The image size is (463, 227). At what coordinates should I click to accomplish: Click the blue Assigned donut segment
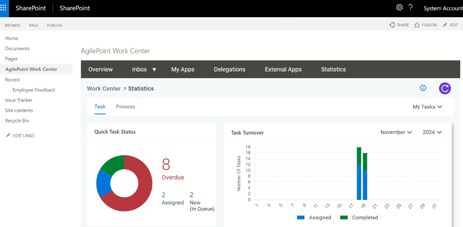pyautogui.click(x=103, y=182)
